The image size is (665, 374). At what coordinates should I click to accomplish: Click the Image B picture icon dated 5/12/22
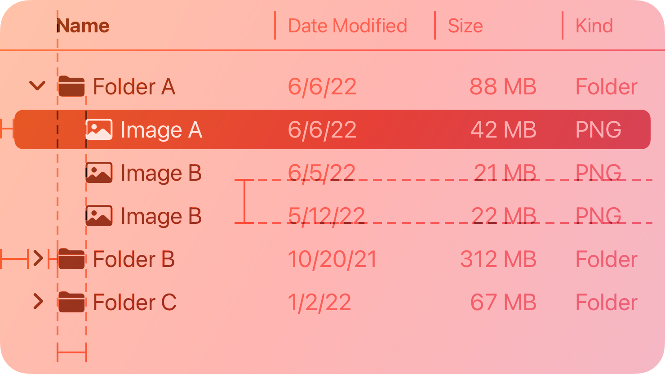coord(98,216)
